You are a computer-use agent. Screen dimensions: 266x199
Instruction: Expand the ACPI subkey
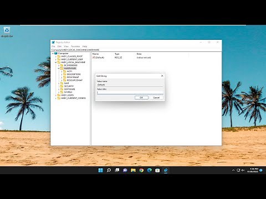62,71
